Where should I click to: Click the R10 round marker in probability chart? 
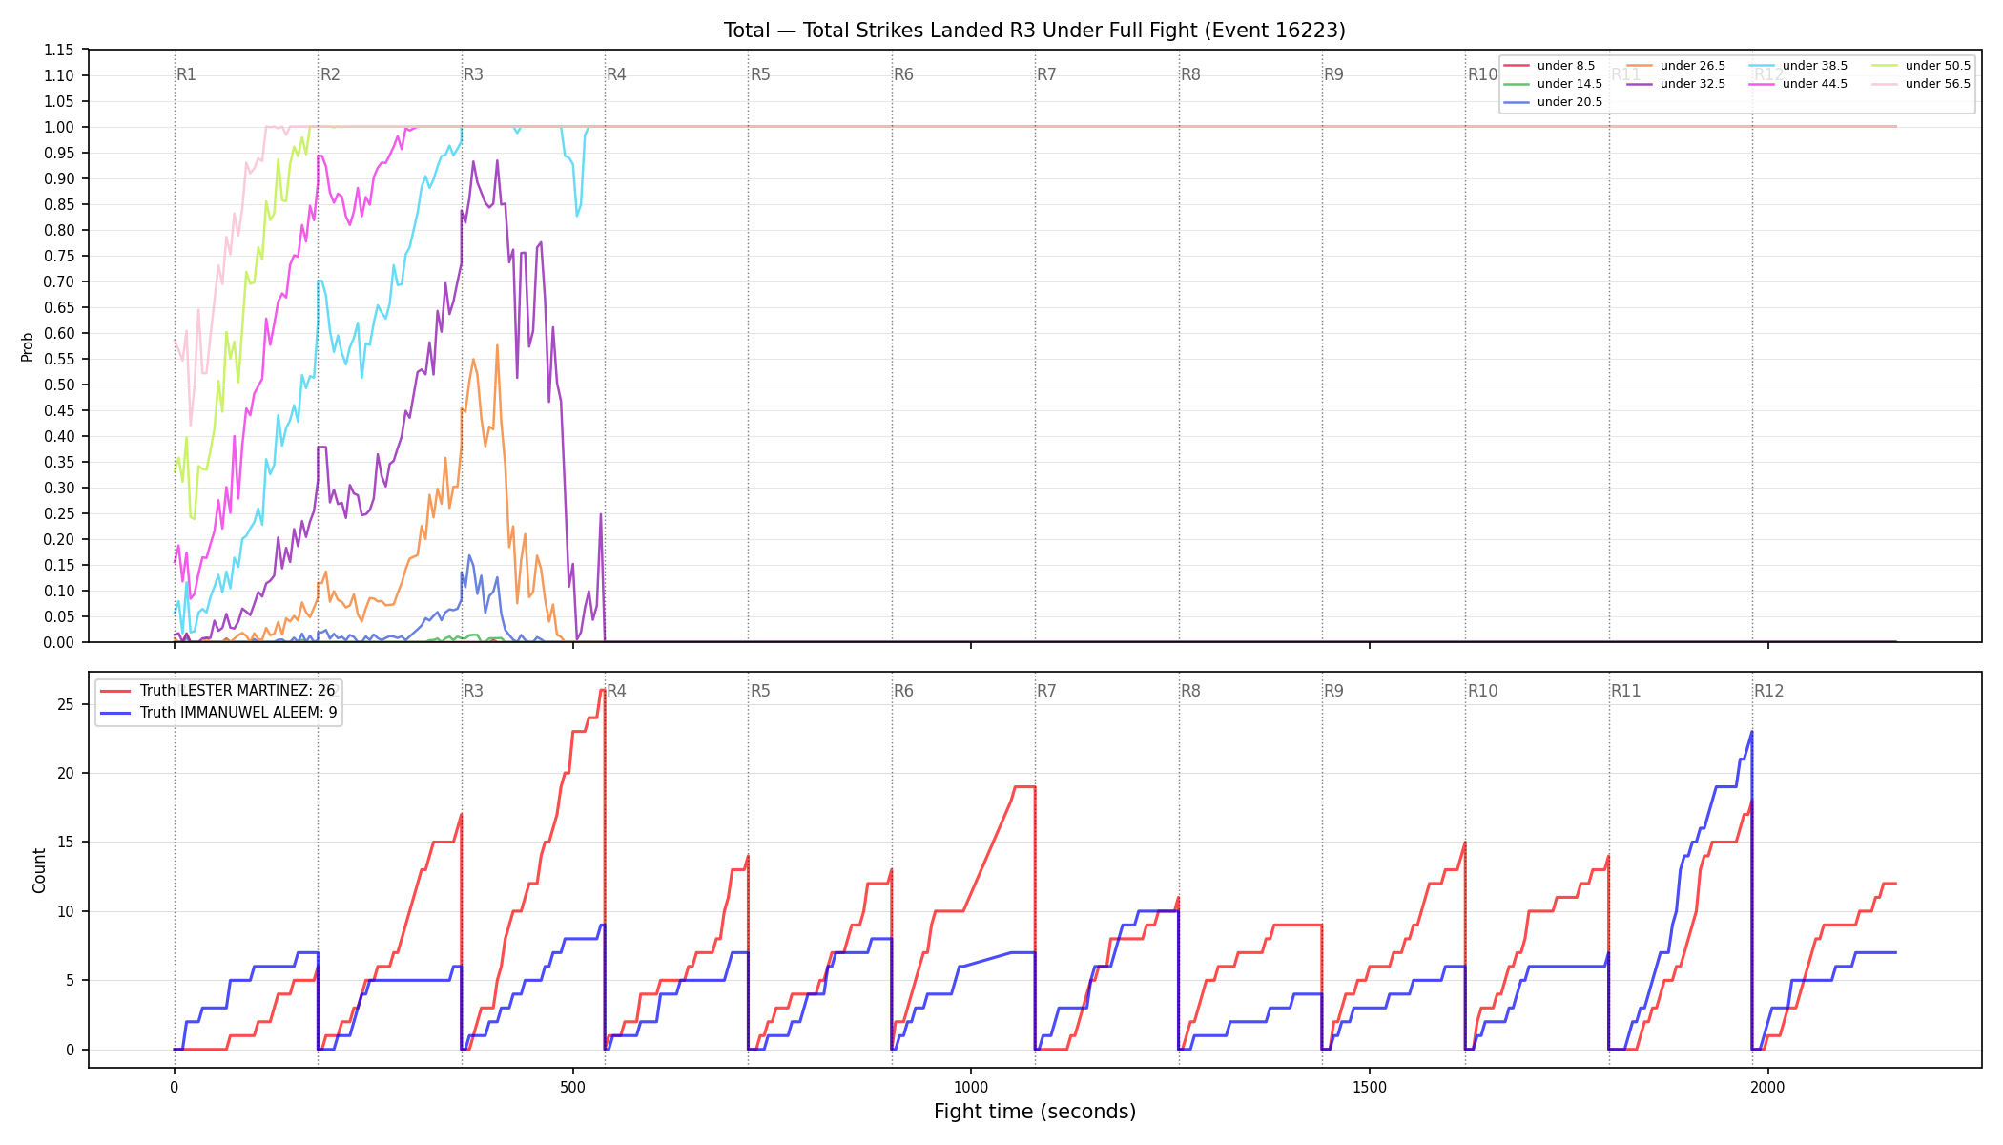(x=1483, y=74)
